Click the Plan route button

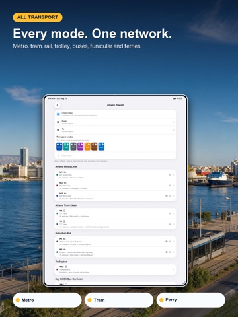pos(115,155)
